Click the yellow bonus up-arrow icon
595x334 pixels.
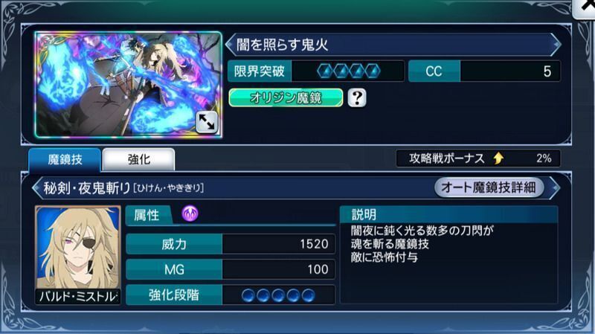498,158
